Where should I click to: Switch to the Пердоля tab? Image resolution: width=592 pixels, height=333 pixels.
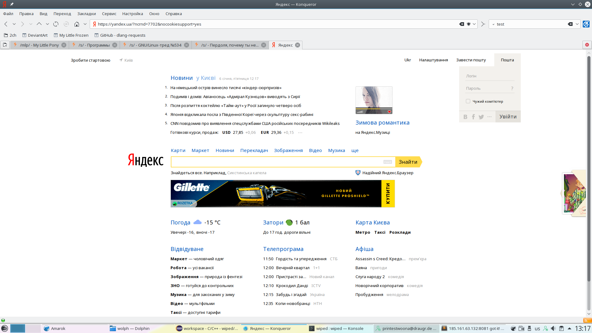point(230,45)
